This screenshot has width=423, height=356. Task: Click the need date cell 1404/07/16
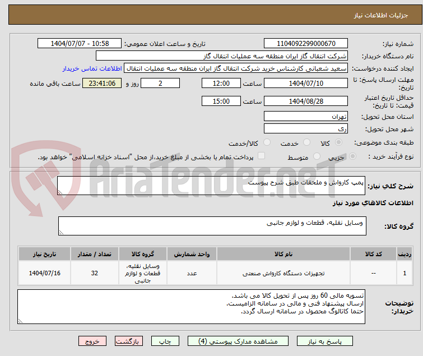tap(44, 273)
